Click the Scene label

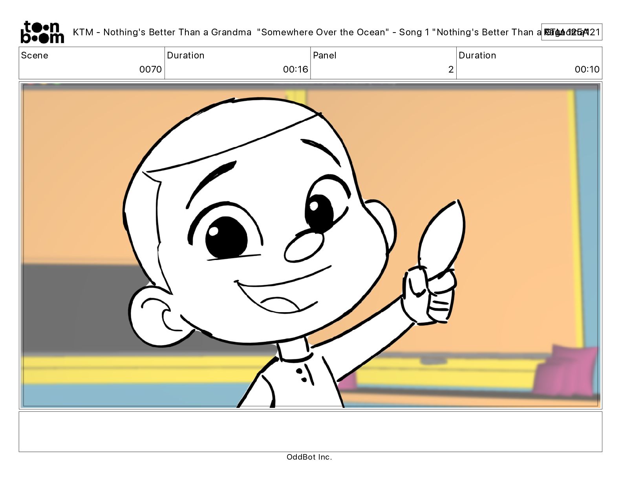click(x=35, y=55)
